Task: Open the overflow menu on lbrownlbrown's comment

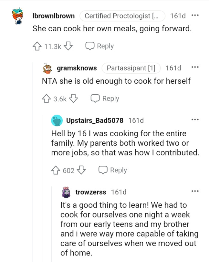Action: pyautogui.click(x=196, y=15)
